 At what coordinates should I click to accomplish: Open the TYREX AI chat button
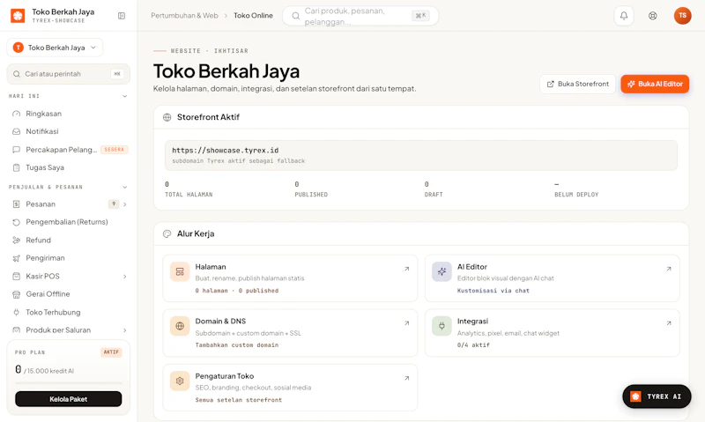click(x=657, y=396)
